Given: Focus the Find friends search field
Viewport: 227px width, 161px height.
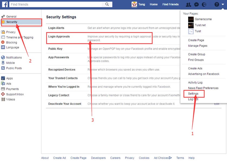Looking at the screenshot, I should click(56, 4).
